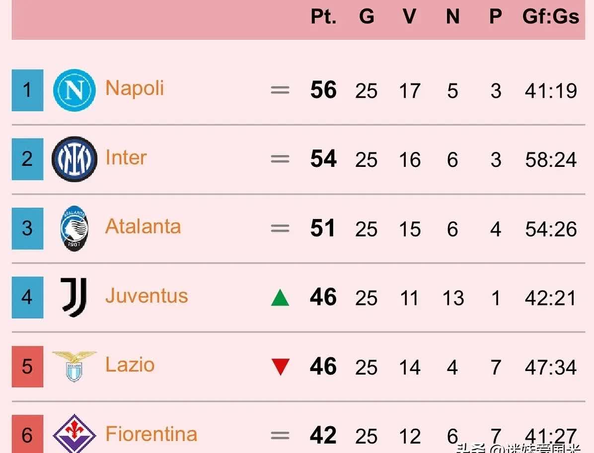Click the V wins column header
This screenshot has width=594, height=453.
pos(410,17)
